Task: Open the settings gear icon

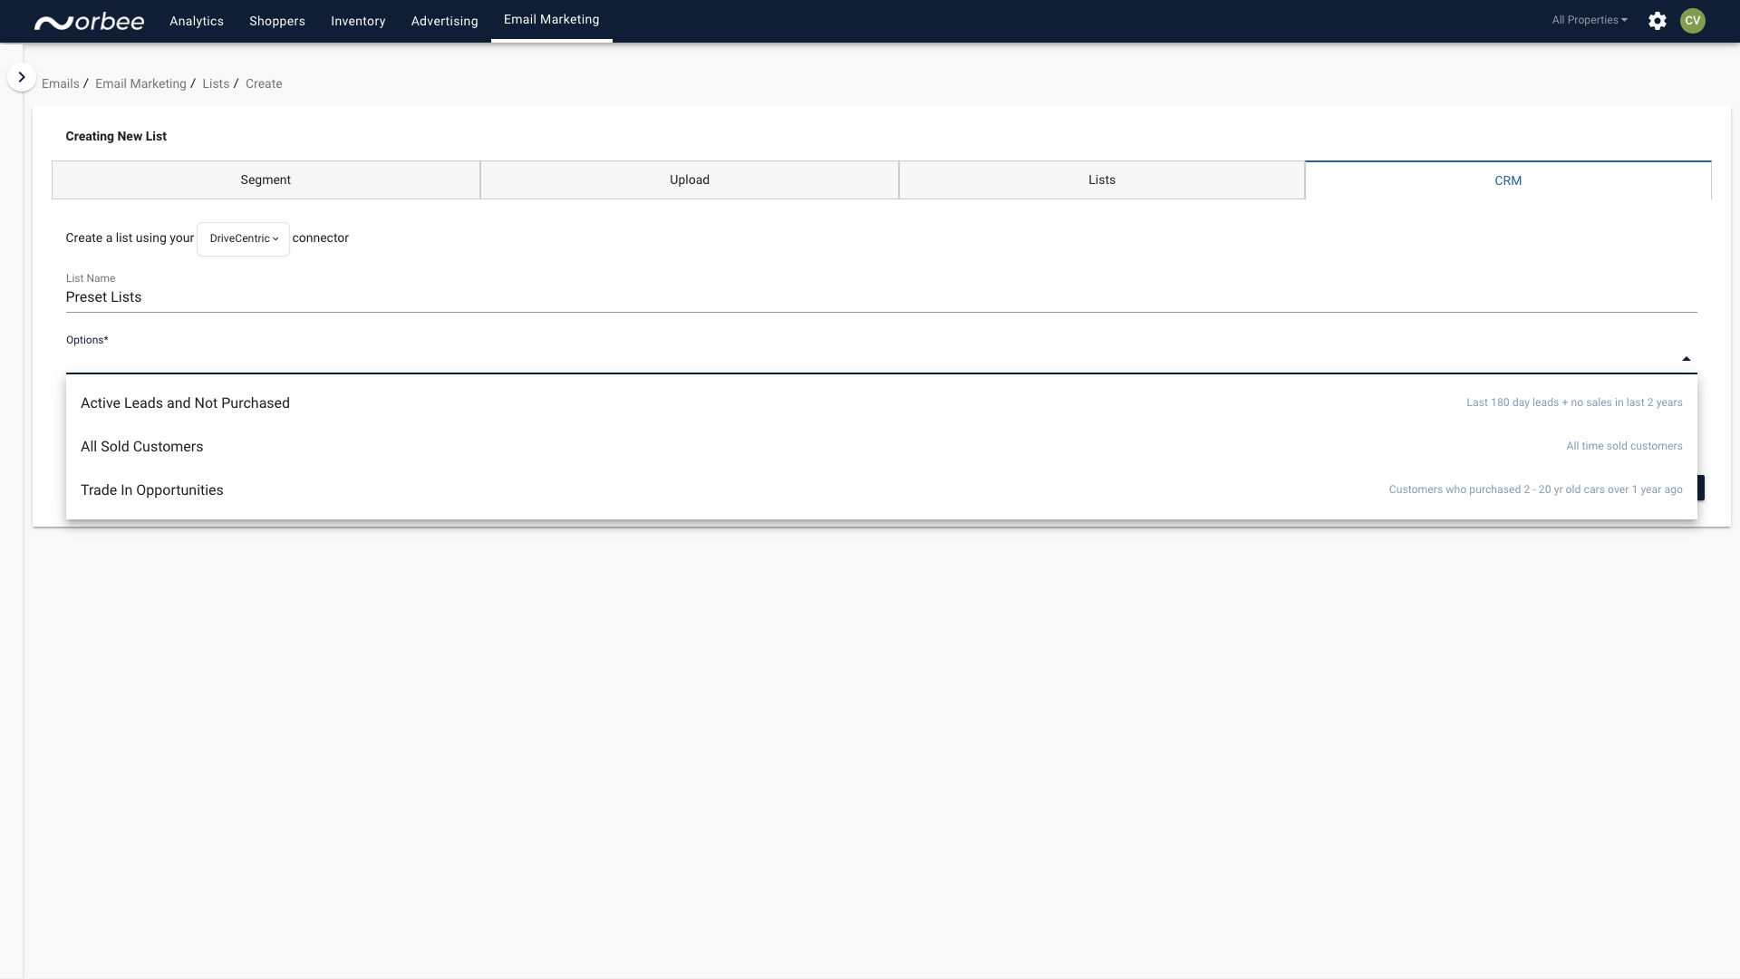Action: (x=1658, y=21)
